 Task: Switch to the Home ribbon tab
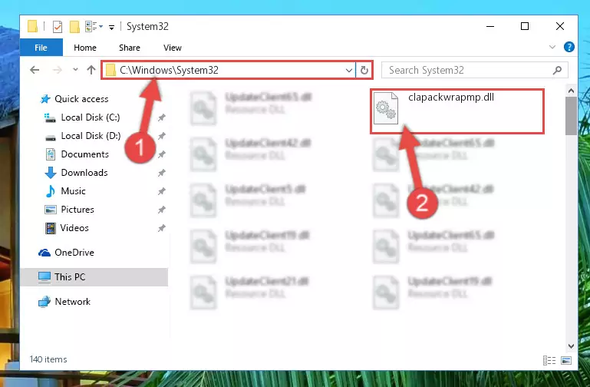85,48
